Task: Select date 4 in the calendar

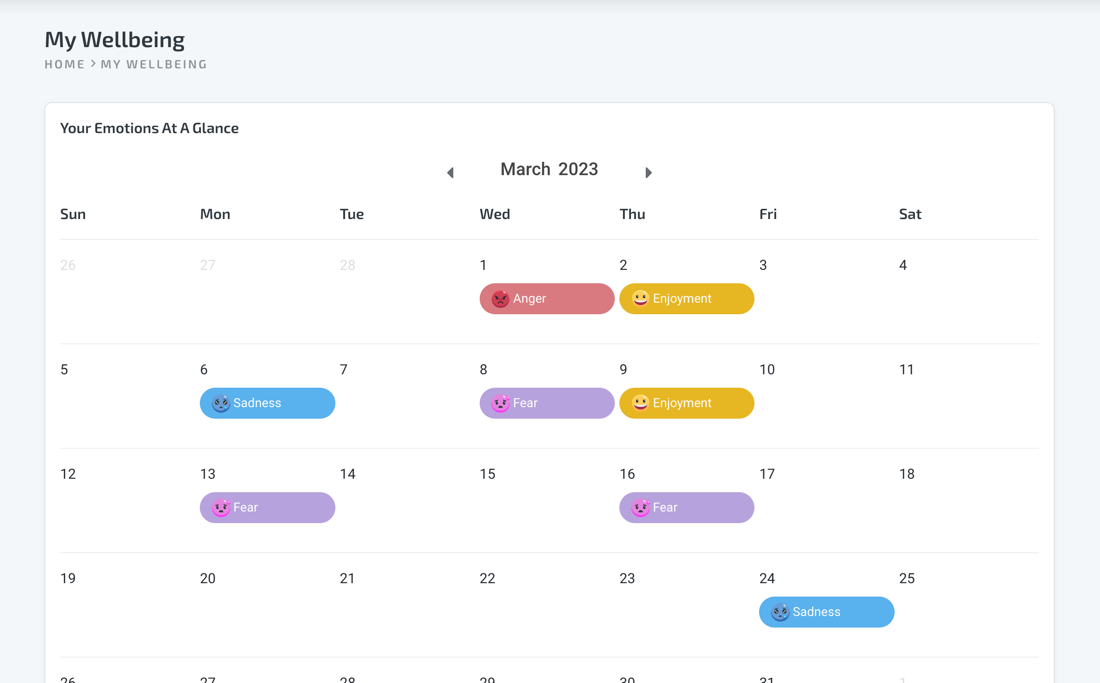Action: tap(903, 265)
